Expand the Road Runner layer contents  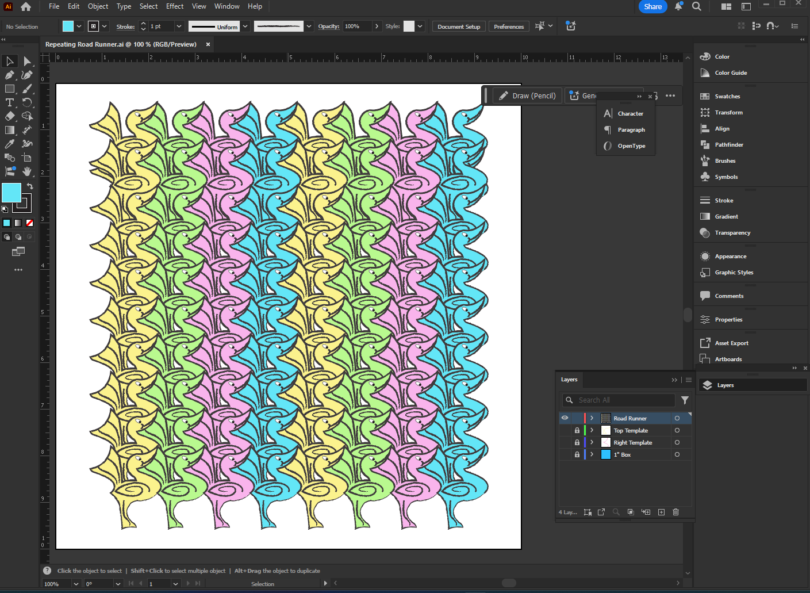coord(592,418)
